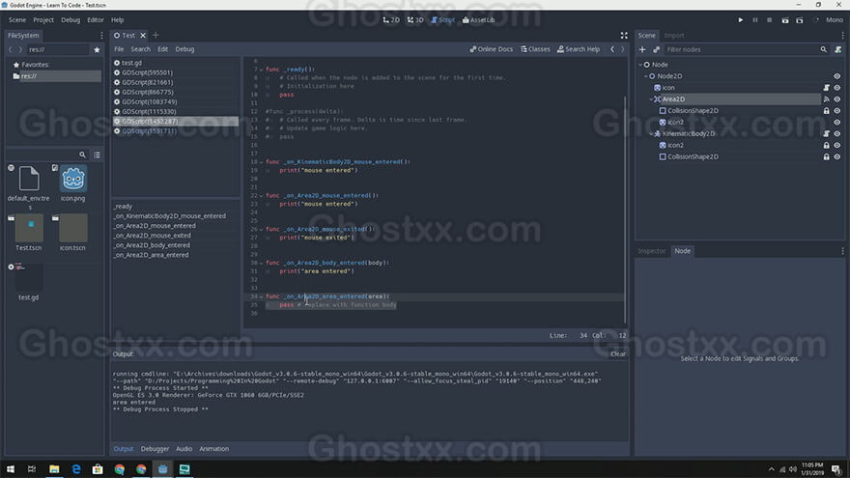Click the filter nodes search icon
The height and width of the screenshot is (478, 850).
click(823, 49)
